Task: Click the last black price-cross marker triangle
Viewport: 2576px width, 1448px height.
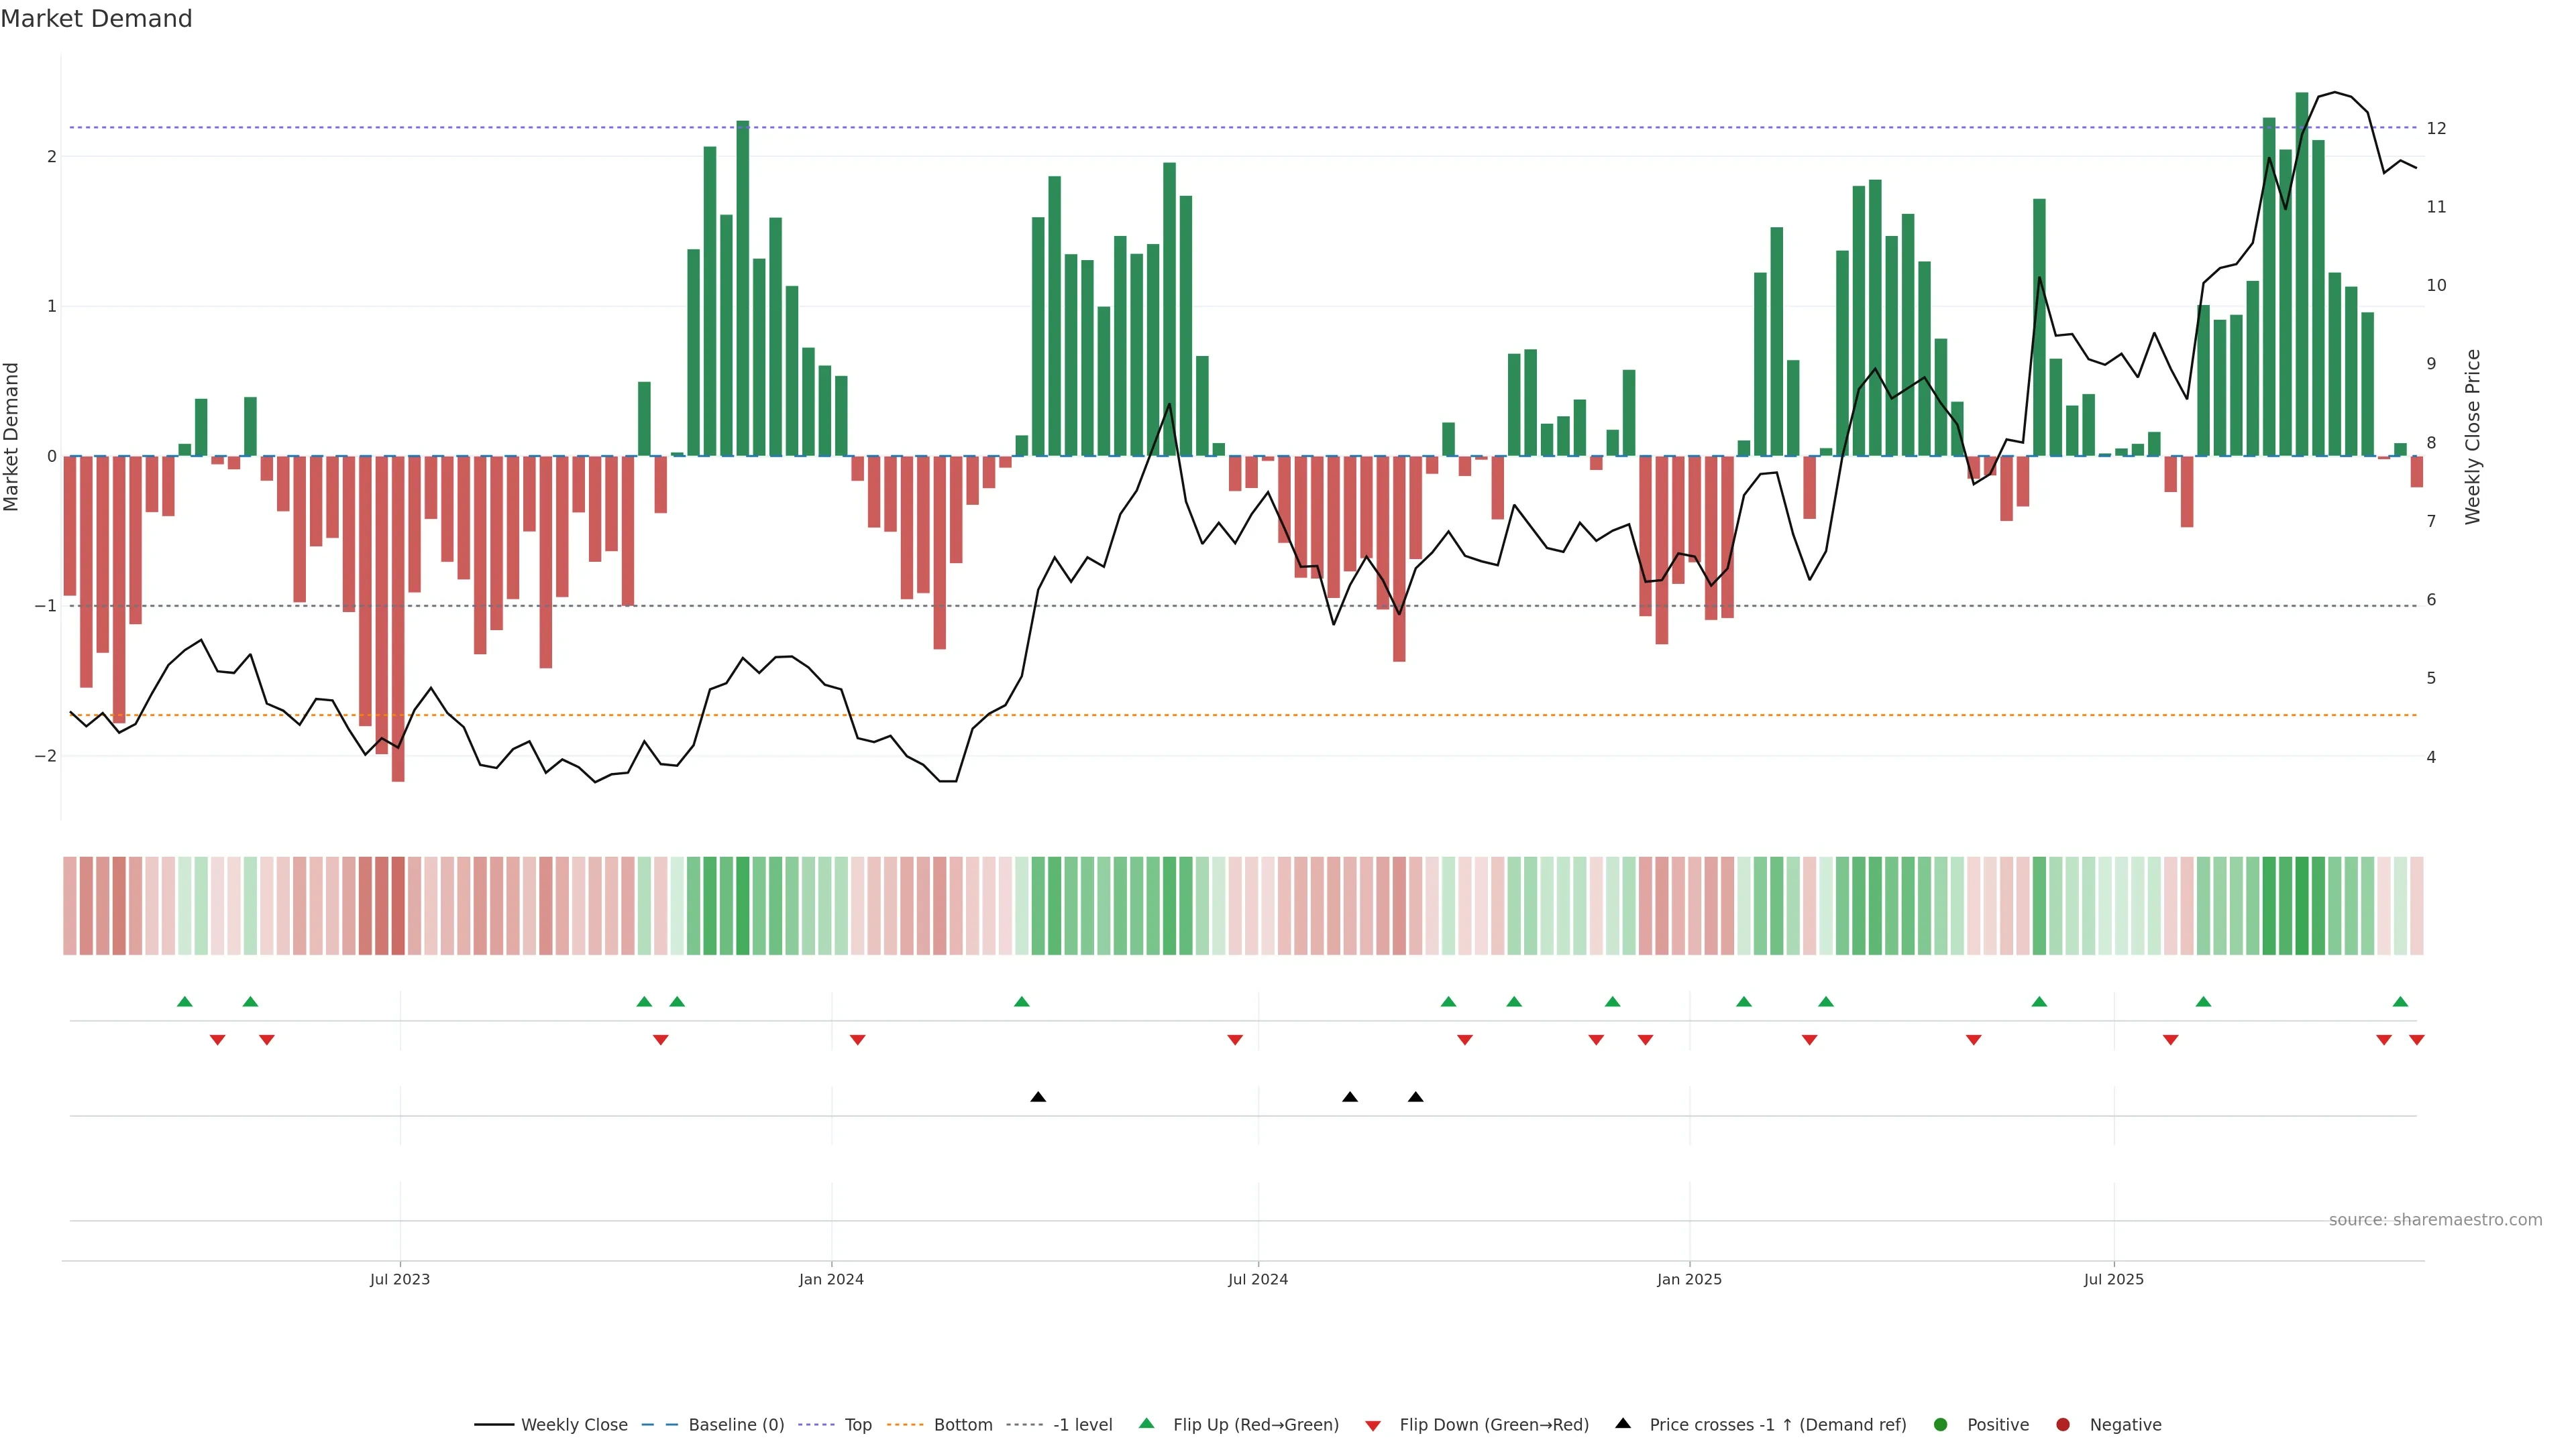Action: [x=1415, y=1097]
